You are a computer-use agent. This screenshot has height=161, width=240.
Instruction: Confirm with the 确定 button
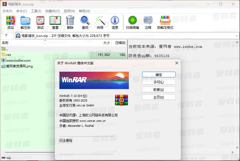[x=159, y=75]
